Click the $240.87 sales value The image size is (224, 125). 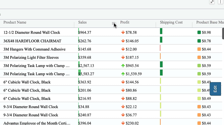tap(85, 115)
